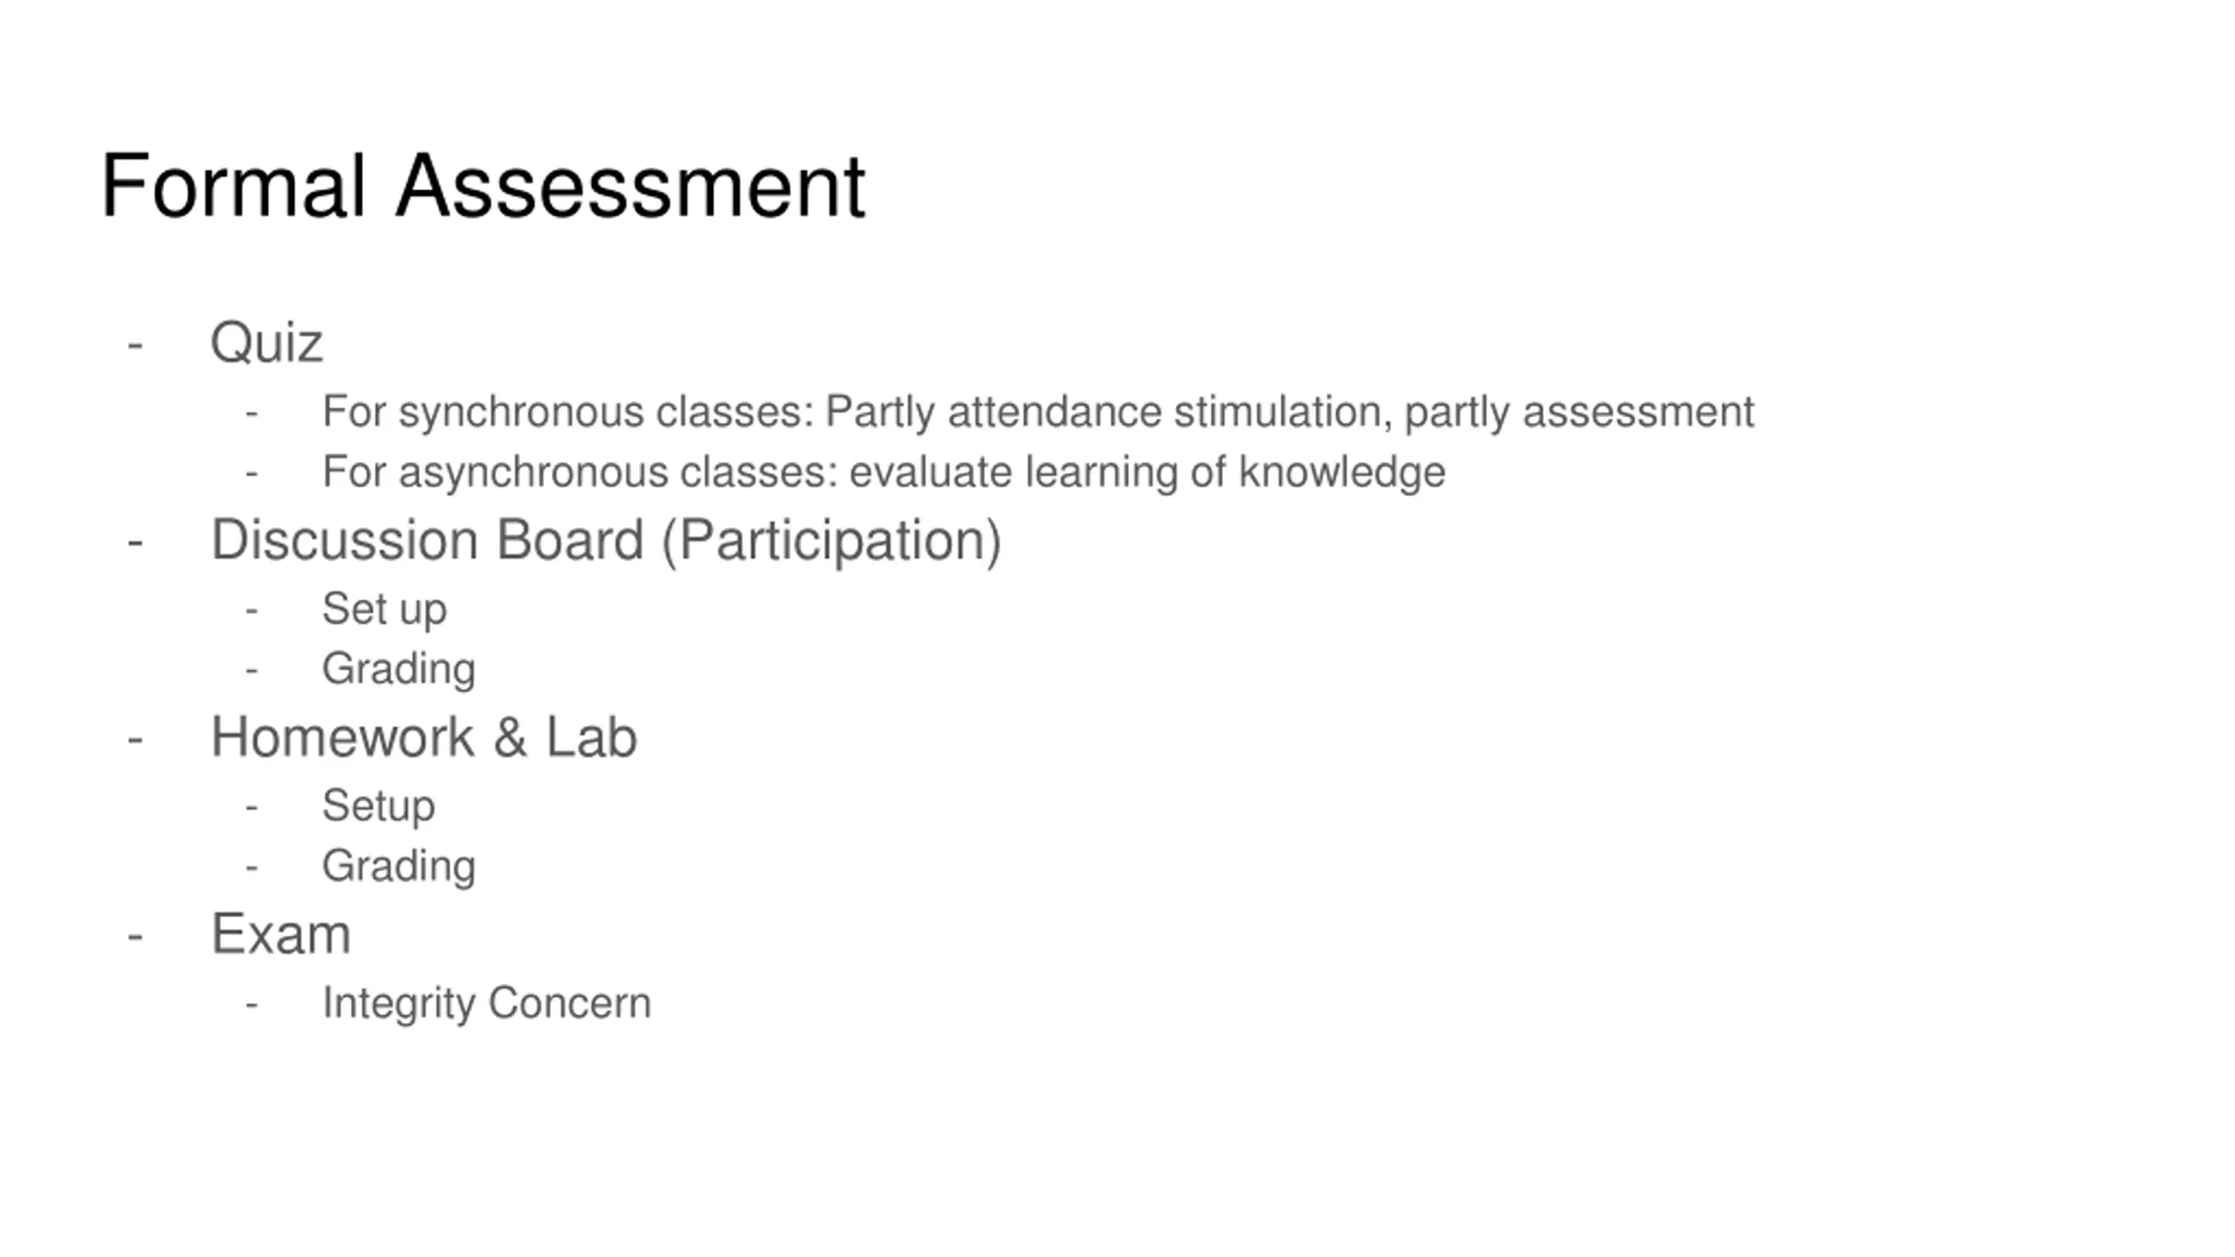The image size is (2235, 1257).
Task: Click 'evaluate learning of knowledge' phrase
Action: coord(1147,472)
